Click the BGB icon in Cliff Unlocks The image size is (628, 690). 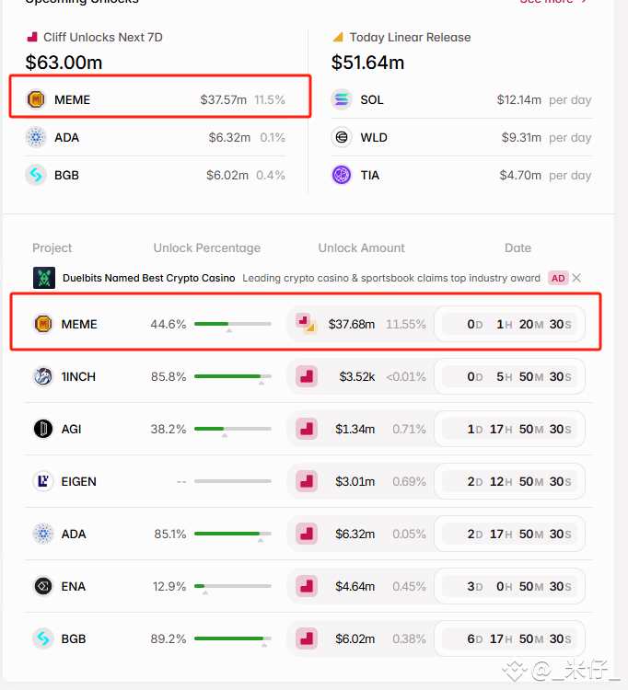coord(36,175)
